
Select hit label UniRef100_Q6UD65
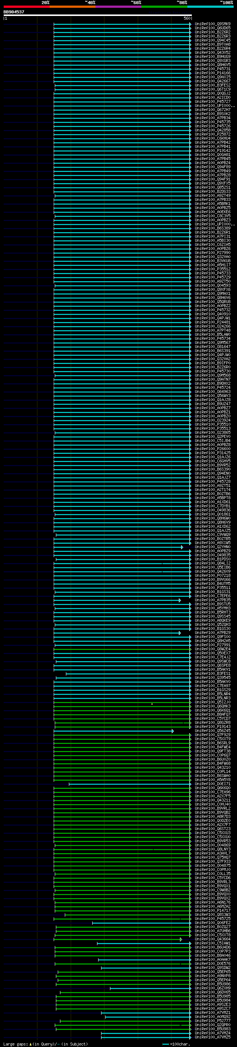pyautogui.click(x=213, y=28)
